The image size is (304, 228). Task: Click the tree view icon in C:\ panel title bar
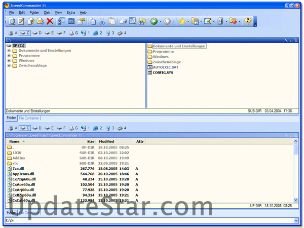[296, 41]
